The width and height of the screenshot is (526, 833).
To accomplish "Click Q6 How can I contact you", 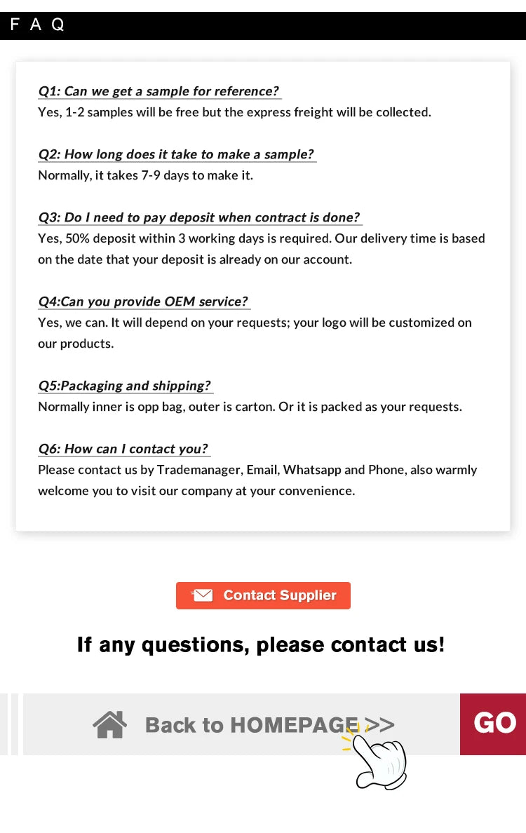I will 123,449.
